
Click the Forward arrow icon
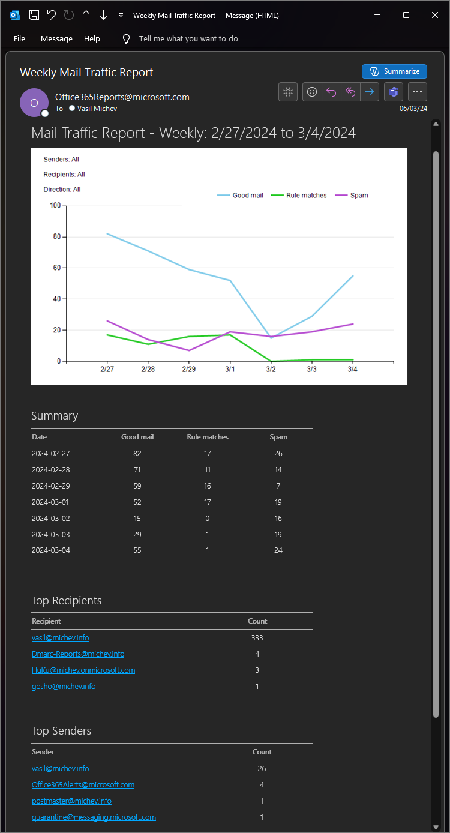point(370,92)
